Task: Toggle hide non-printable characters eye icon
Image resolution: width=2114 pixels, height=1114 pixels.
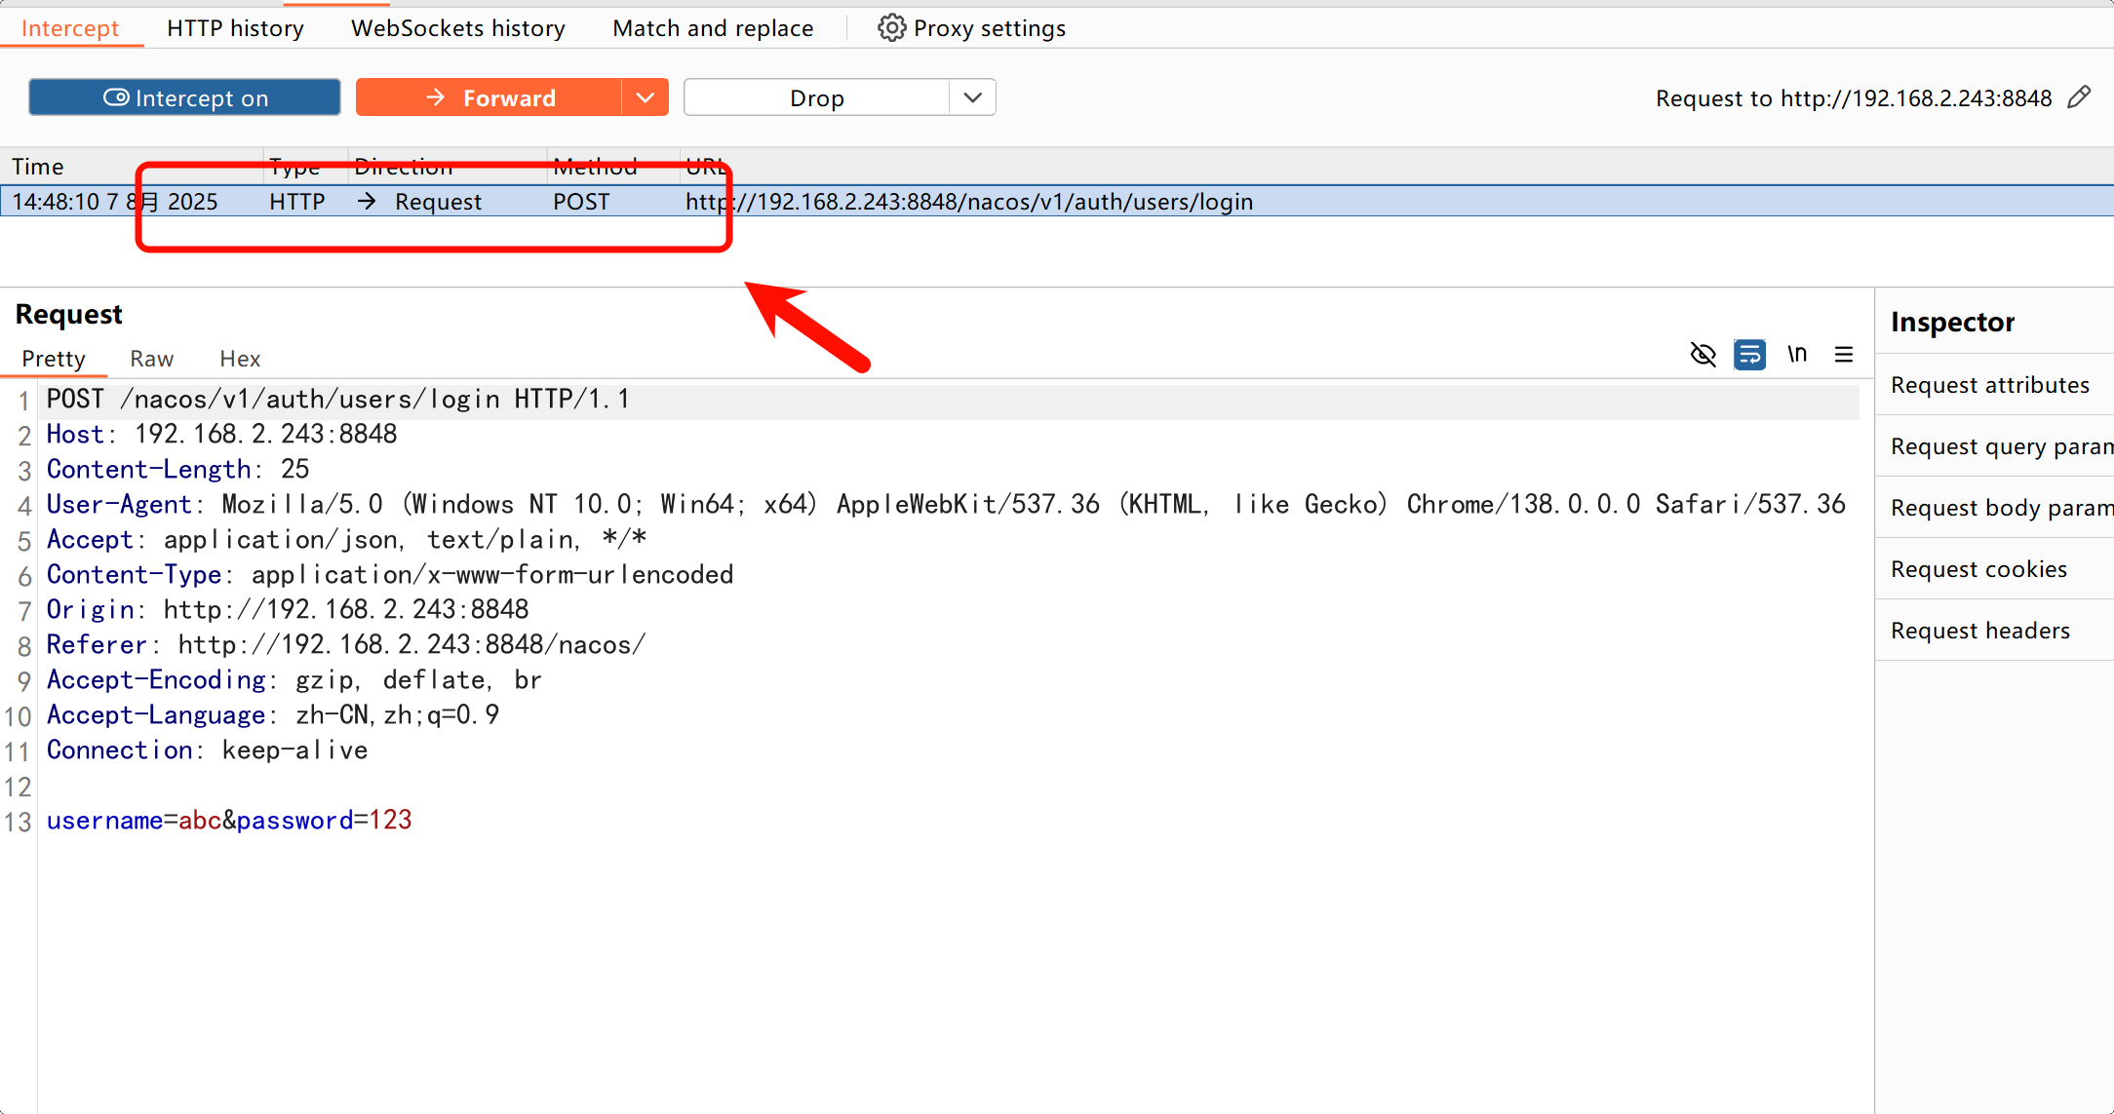Action: coord(1703,355)
